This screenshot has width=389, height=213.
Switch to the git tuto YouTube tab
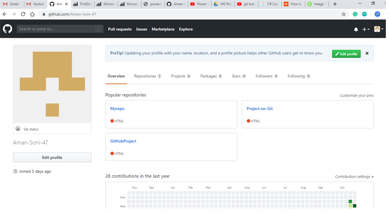pos(247,4)
